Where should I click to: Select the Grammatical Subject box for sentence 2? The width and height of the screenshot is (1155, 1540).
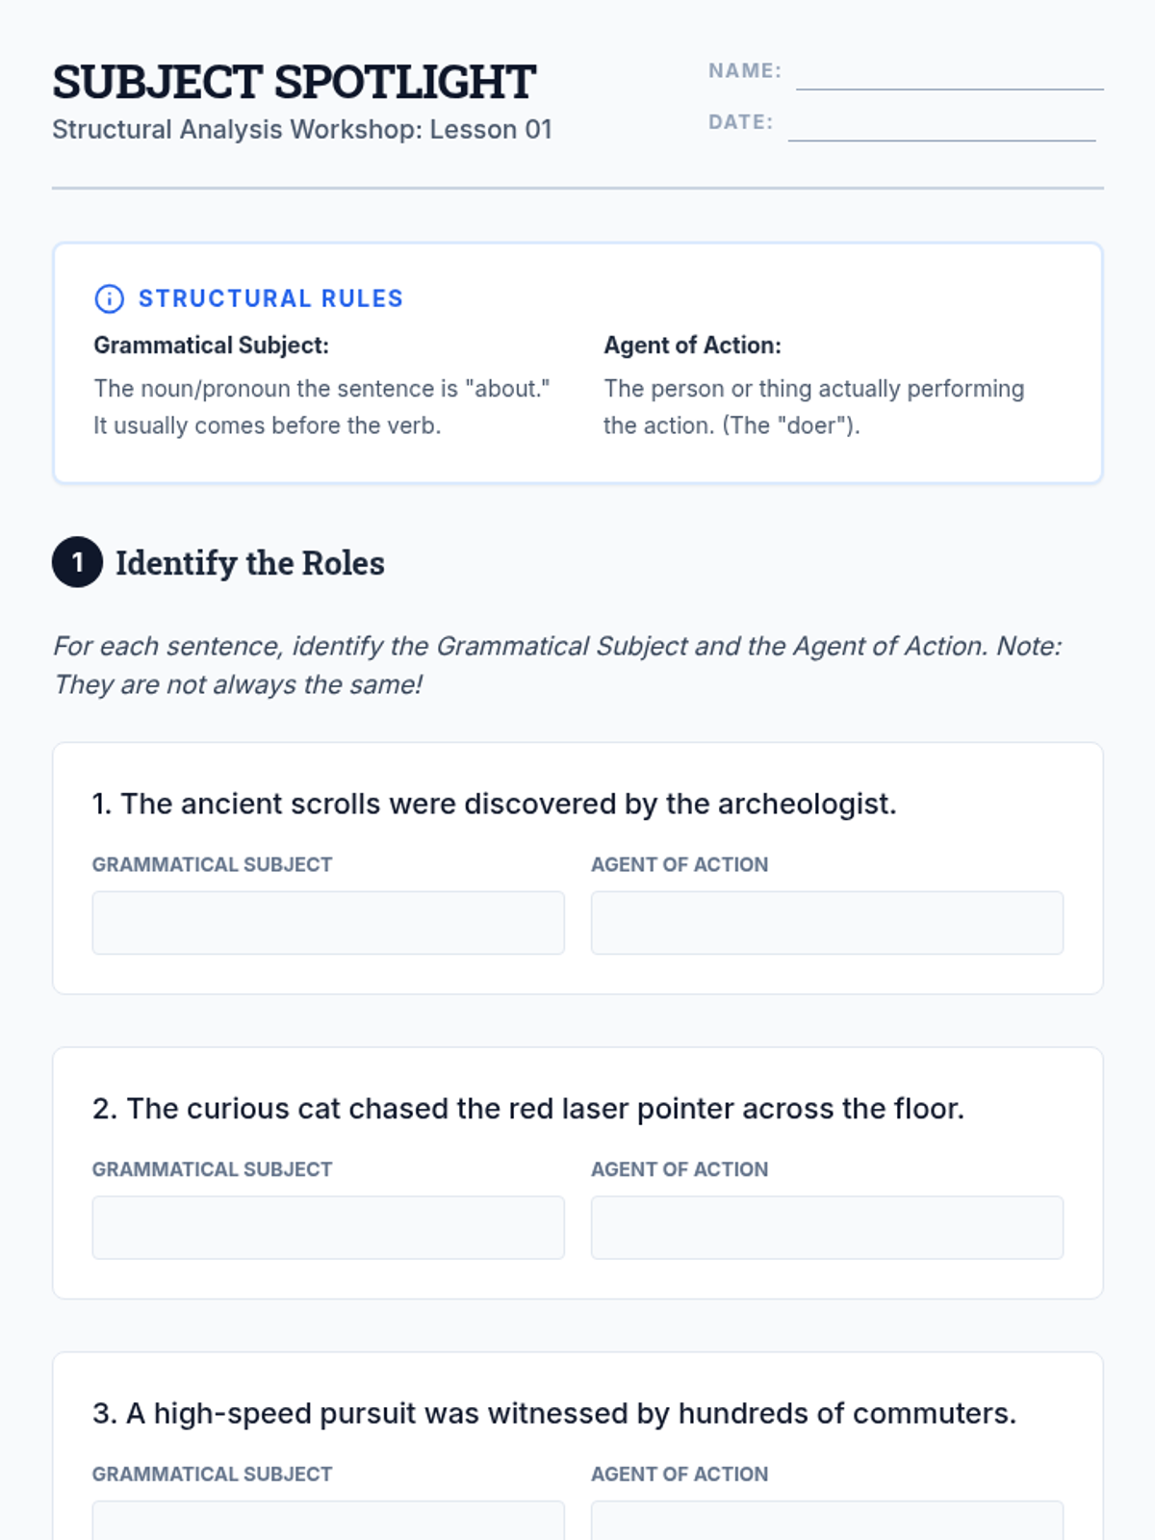point(328,1227)
